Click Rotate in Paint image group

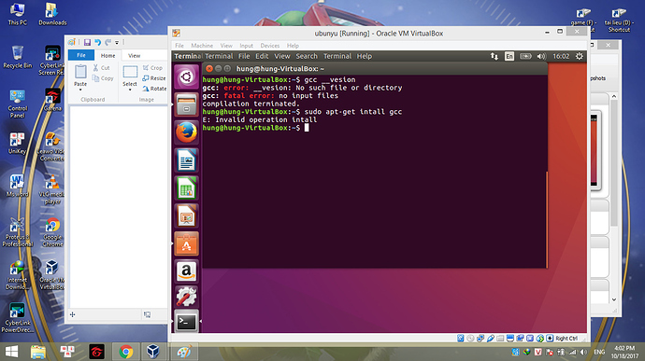pyautogui.click(x=154, y=89)
